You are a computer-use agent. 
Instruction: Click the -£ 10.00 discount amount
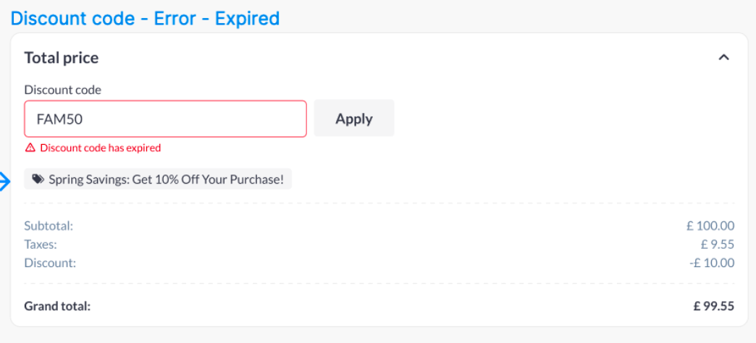(712, 263)
